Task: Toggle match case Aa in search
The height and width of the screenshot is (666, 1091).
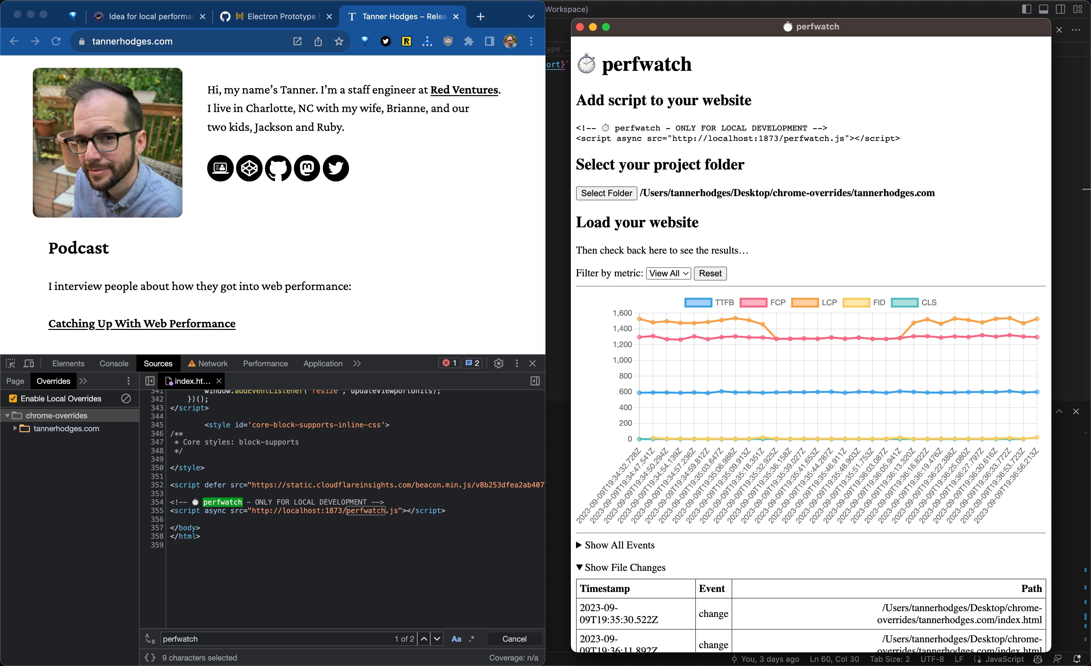Action: [x=456, y=638]
